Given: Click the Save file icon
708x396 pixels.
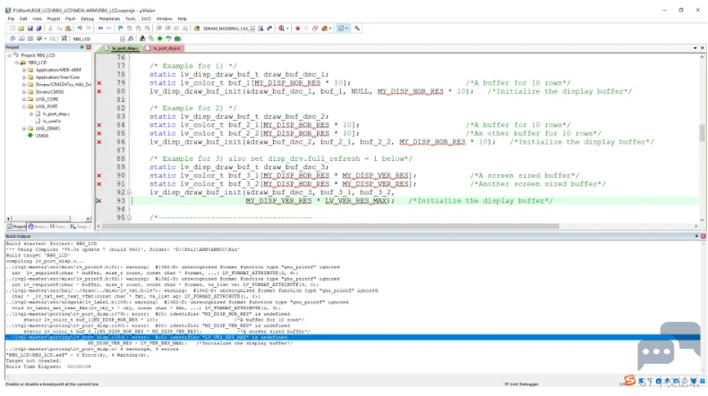Looking at the screenshot, I should [30, 29].
